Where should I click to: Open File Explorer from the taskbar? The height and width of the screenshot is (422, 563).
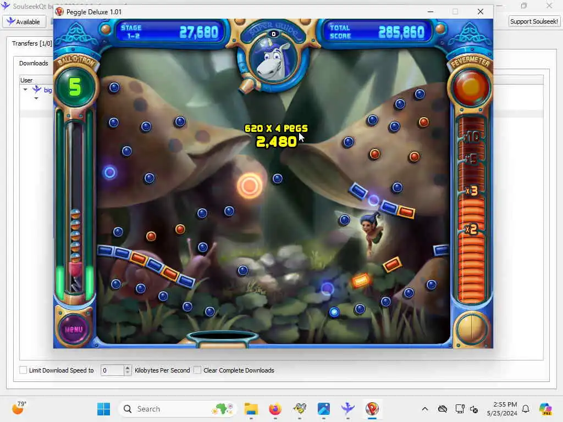(x=251, y=409)
